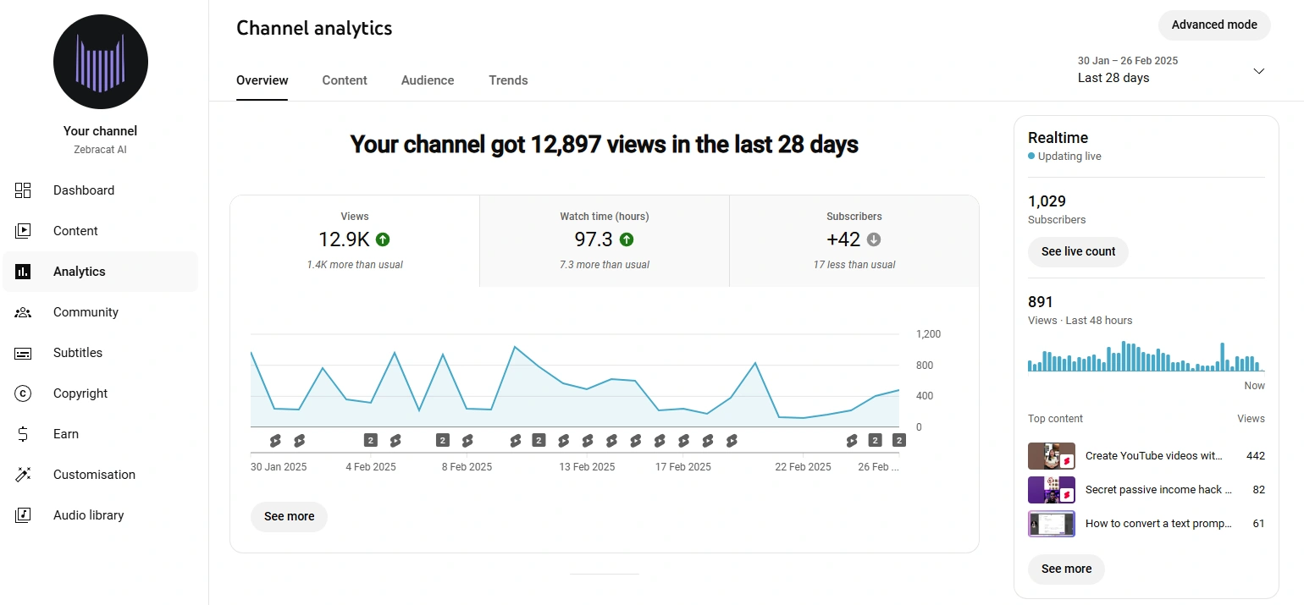Viewport: 1304px width, 605px height.
Task: Click green up arrow beside 97.3 hours
Action: [x=627, y=239]
